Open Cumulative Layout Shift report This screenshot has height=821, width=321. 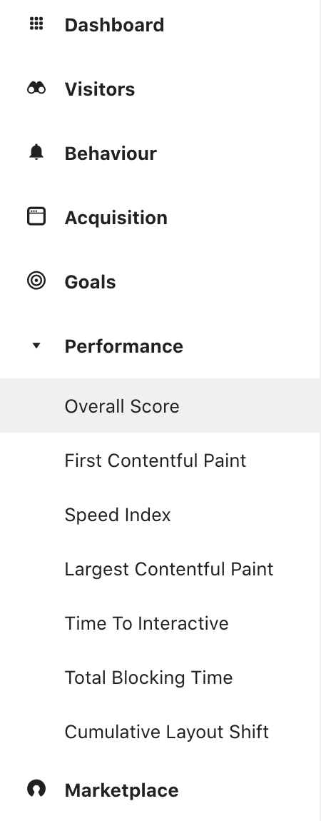167,732
